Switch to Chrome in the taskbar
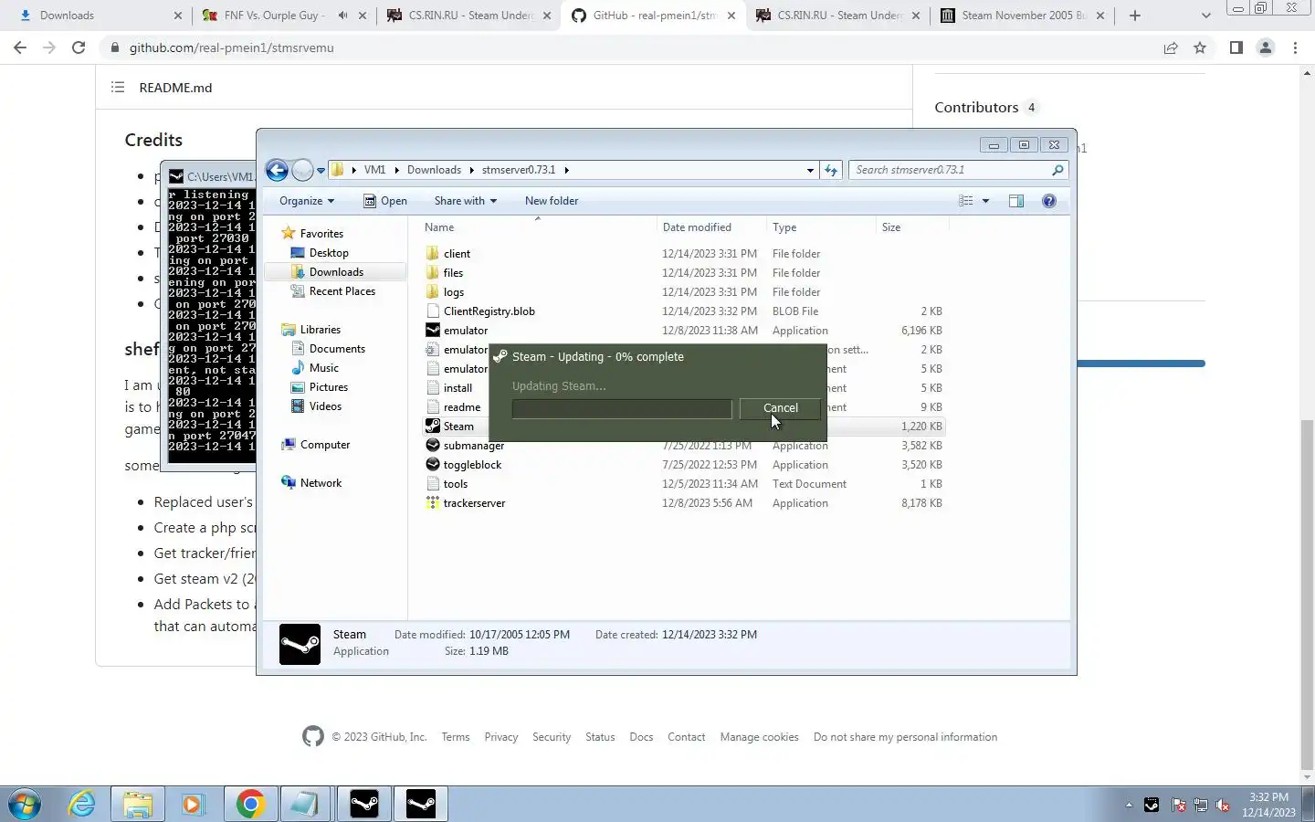Screen dimensions: 1315x822 click(x=250, y=804)
